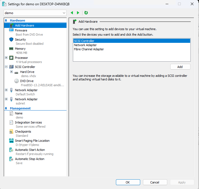Select the DVD Drive item

pos(27,81)
